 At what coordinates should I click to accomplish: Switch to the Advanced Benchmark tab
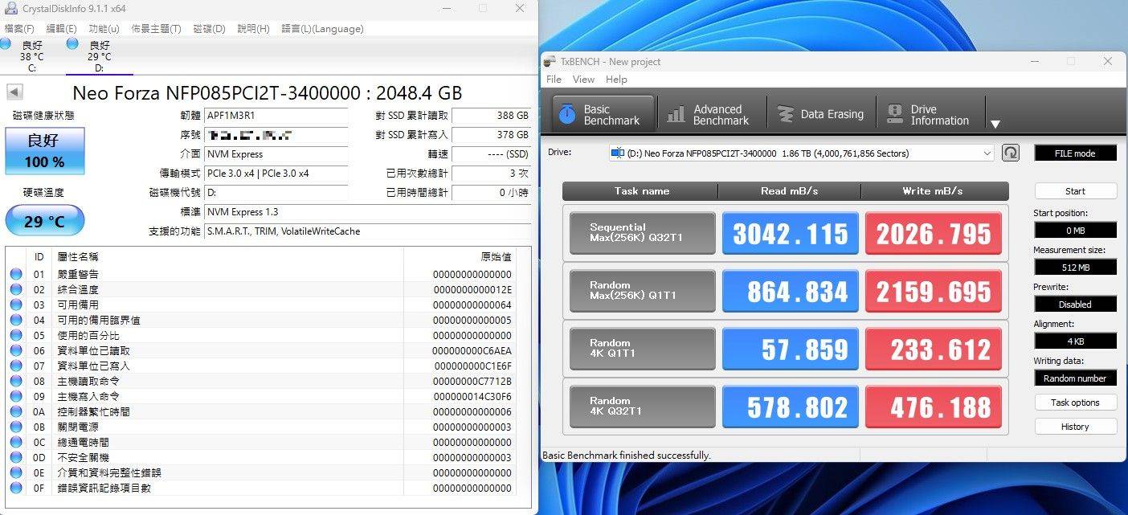pyautogui.click(x=710, y=113)
